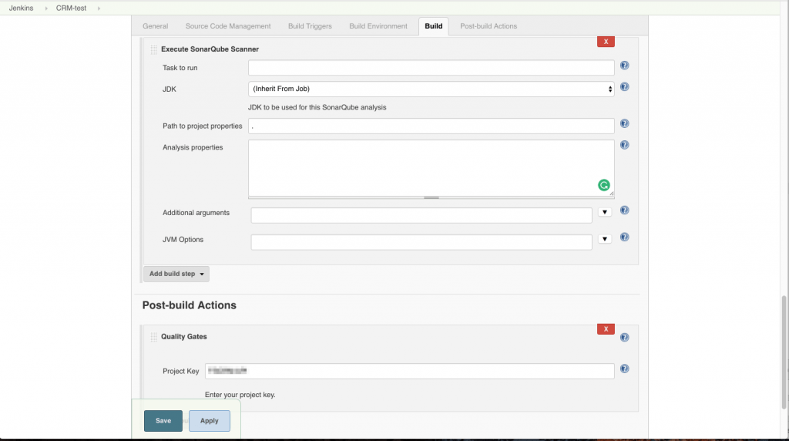Focus the Task to run input
Viewport: 789px width, 441px height.
[x=431, y=68]
